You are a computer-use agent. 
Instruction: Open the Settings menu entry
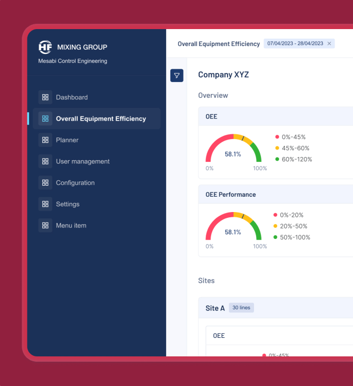click(x=96, y=204)
